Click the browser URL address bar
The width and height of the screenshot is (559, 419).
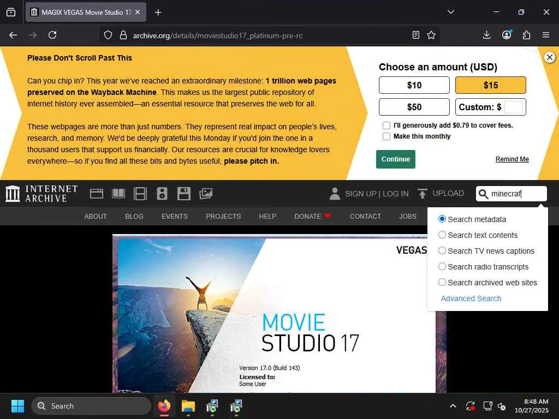point(269,35)
